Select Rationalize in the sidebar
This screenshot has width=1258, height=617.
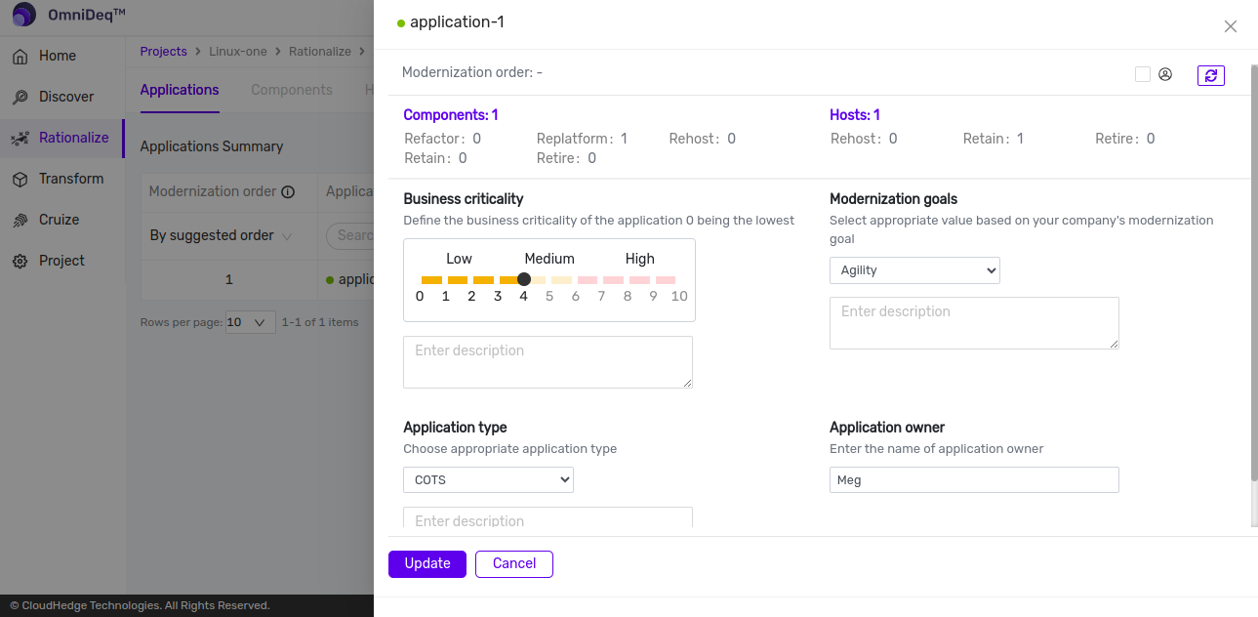point(61,138)
